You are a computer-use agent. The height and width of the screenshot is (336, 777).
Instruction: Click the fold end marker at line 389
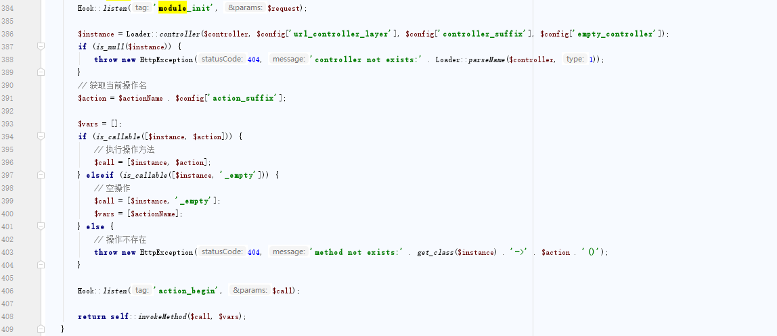coord(41,72)
